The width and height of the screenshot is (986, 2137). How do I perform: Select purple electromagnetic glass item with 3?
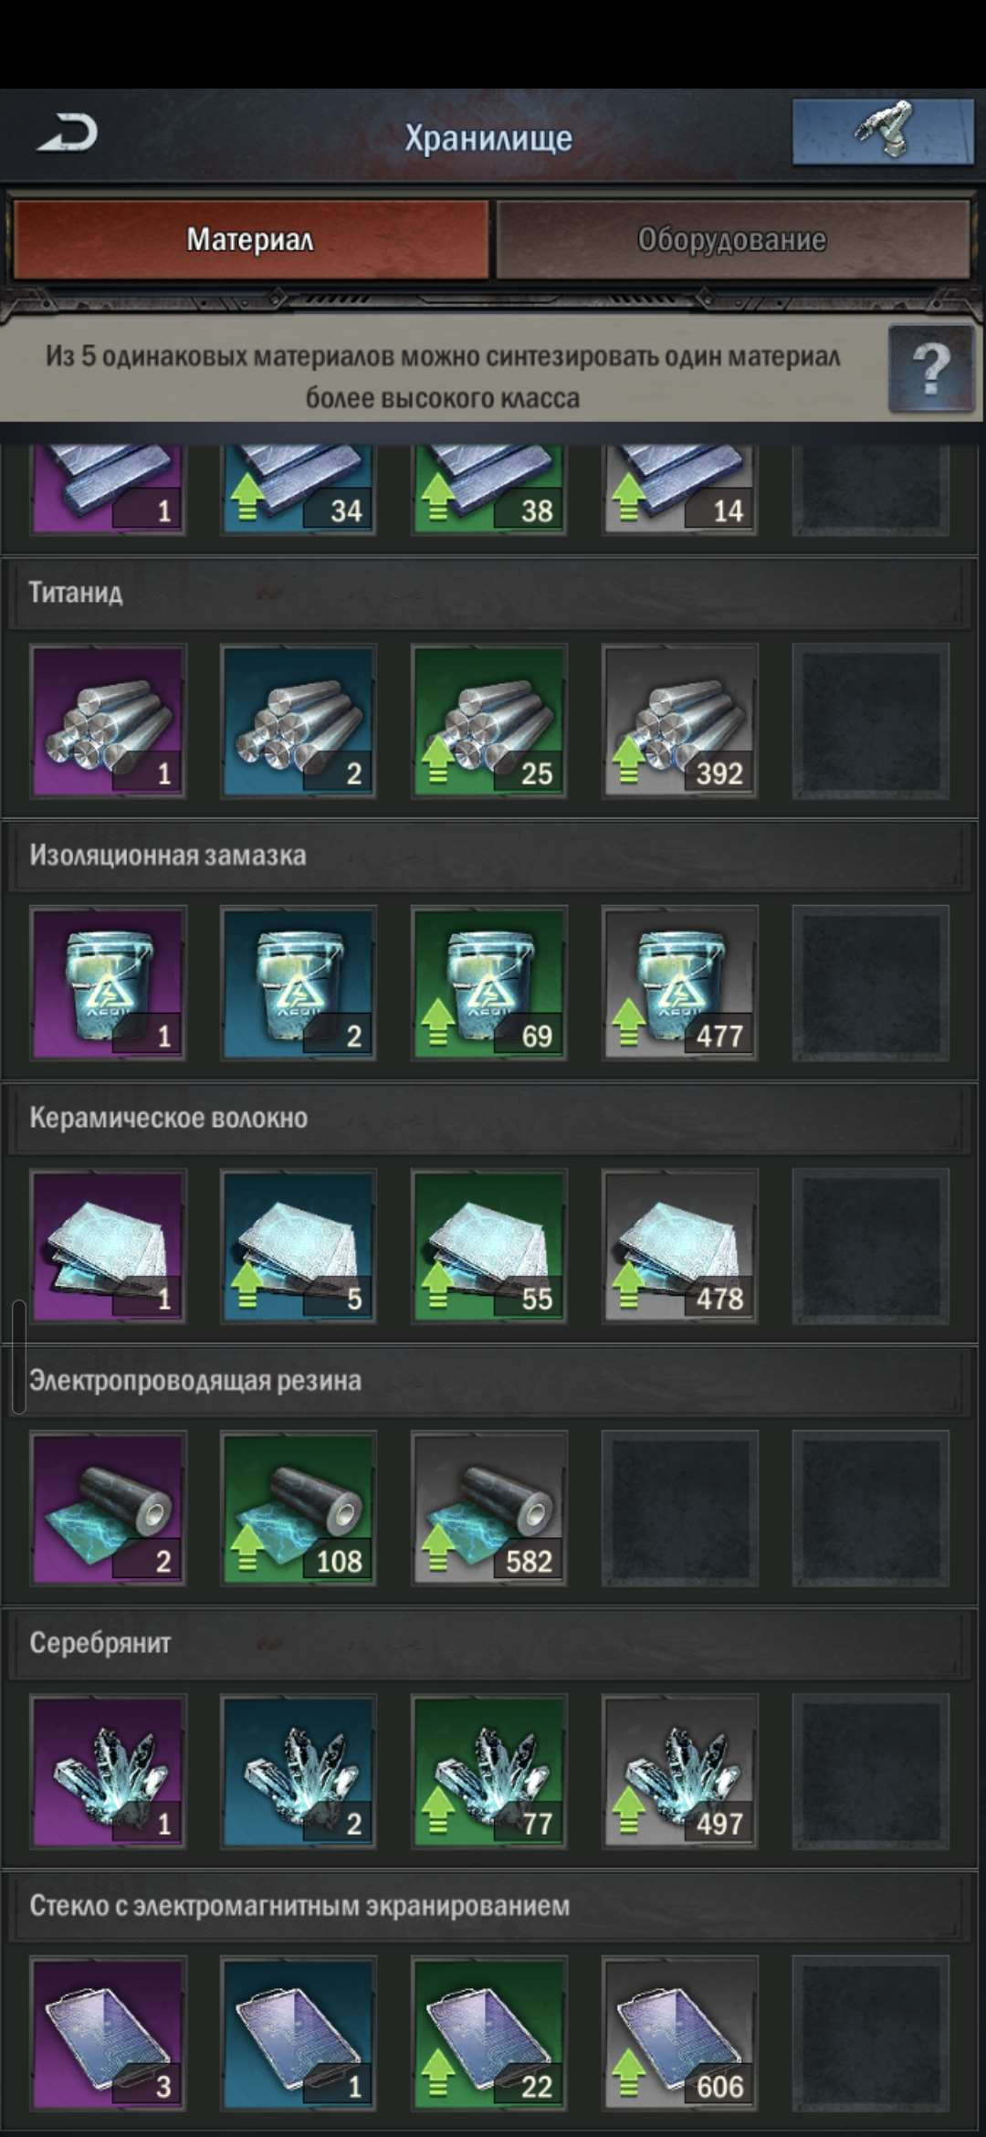pyautogui.click(x=109, y=2033)
